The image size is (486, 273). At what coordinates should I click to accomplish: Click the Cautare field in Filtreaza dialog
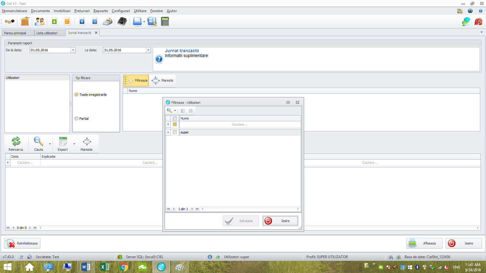click(x=240, y=124)
